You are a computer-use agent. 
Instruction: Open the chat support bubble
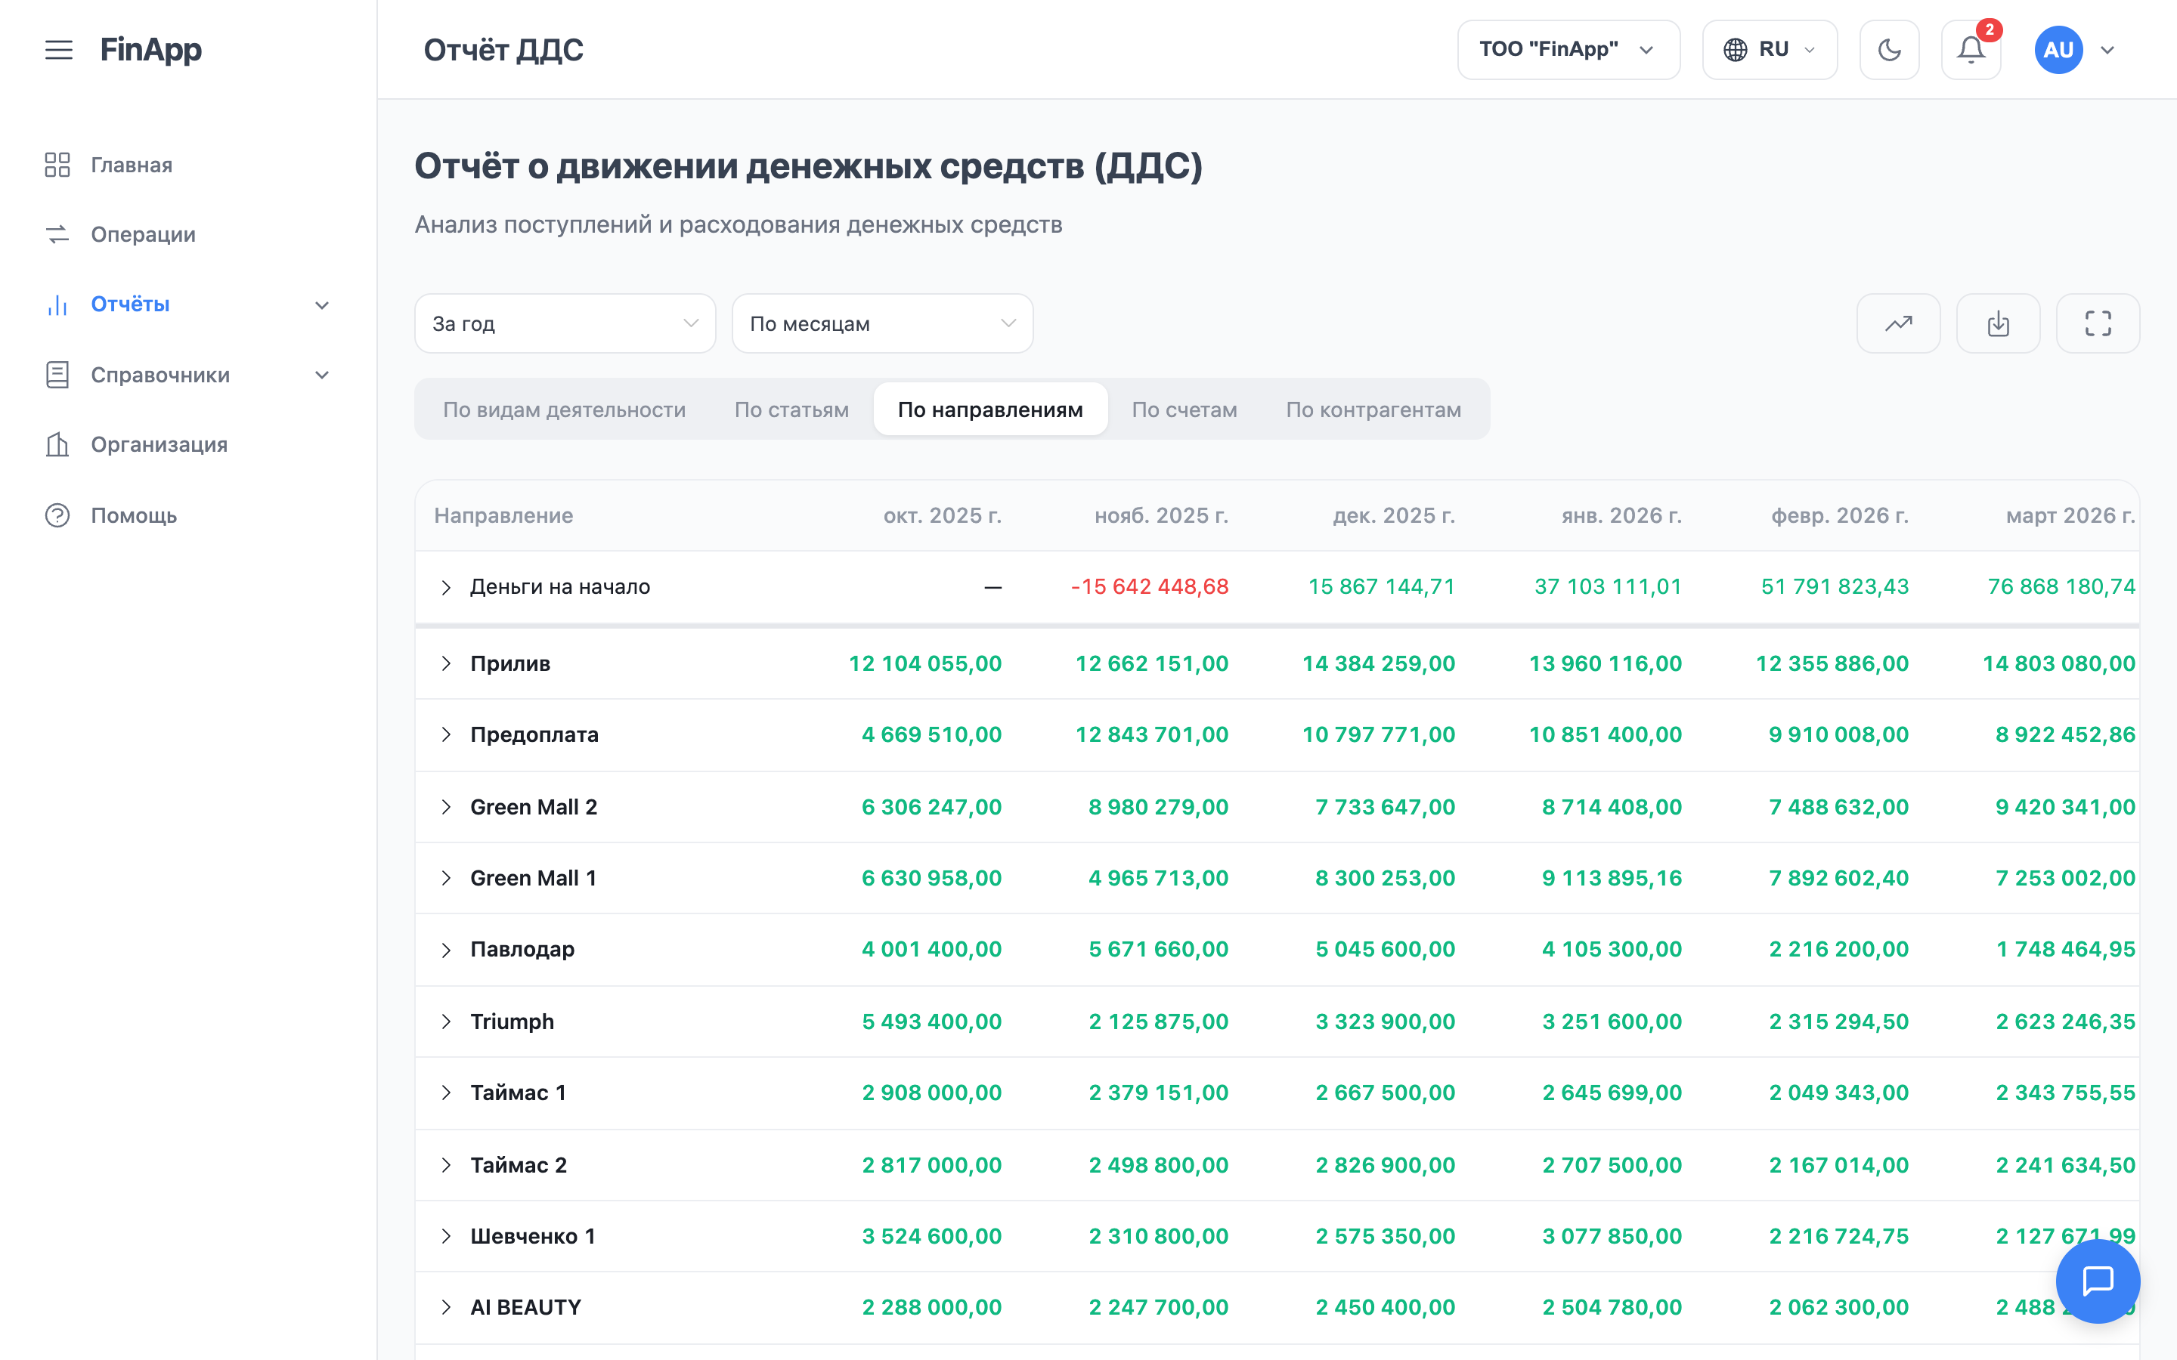(x=2098, y=1281)
